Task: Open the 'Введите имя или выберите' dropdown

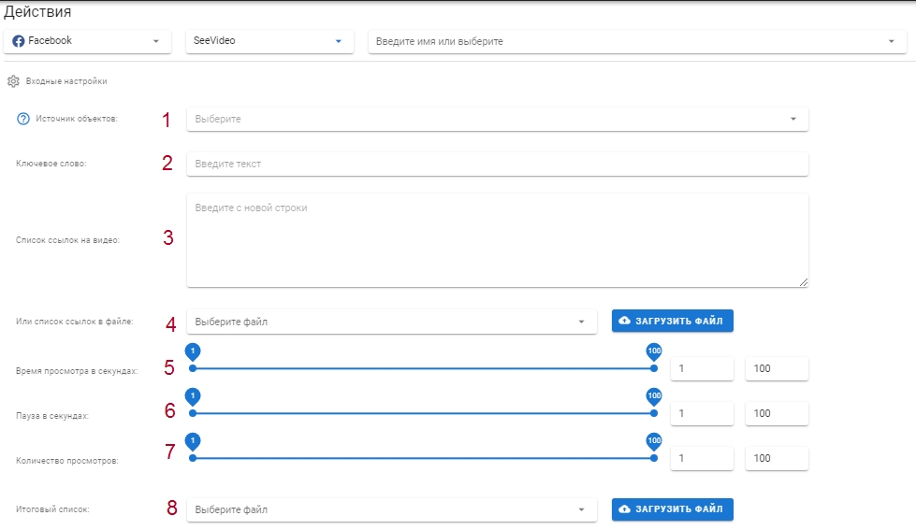Action: point(637,41)
